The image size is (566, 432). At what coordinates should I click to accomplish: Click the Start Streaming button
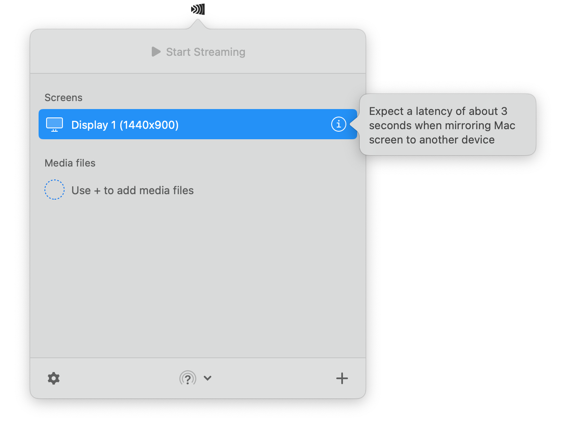click(198, 52)
